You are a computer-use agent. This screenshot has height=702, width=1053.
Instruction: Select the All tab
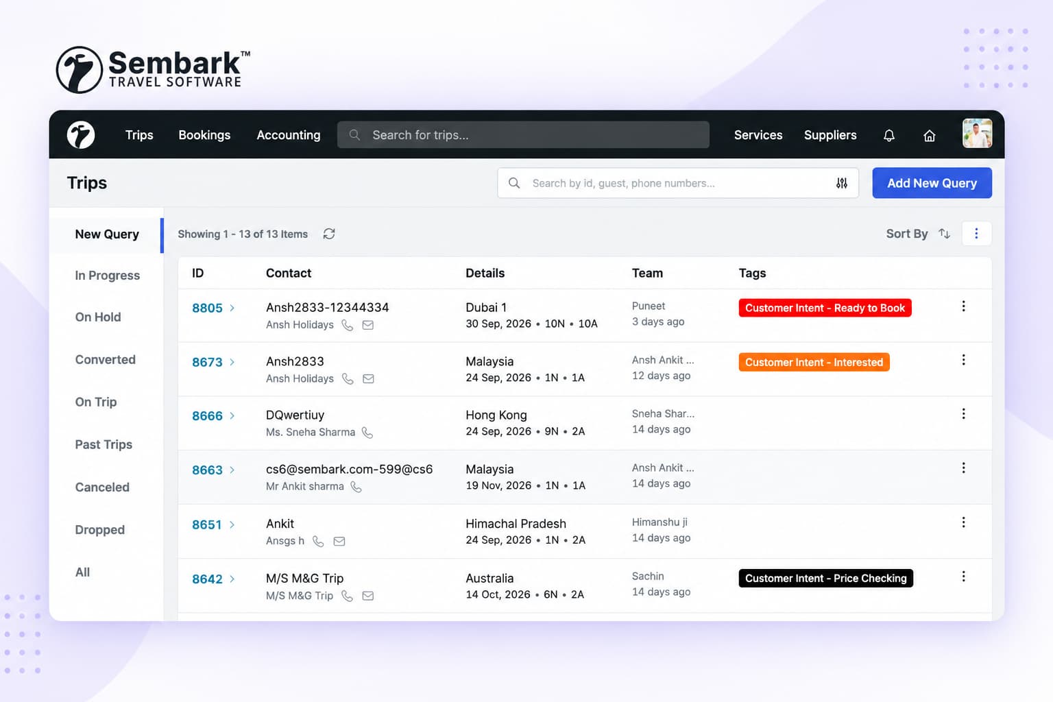click(x=82, y=572)
